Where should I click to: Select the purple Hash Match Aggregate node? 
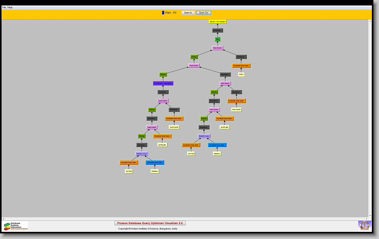(x=163, y=83)
